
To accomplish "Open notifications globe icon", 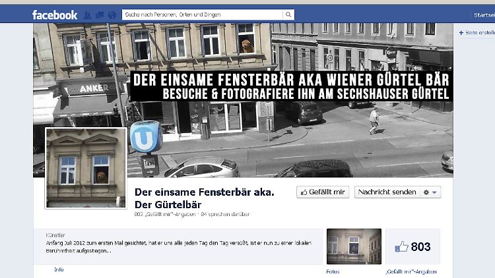I will (x=112, y=14).
